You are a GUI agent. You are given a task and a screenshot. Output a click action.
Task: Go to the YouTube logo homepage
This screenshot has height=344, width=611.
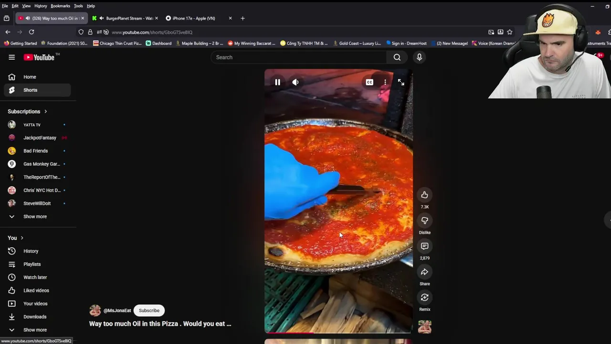coord(39,57)
